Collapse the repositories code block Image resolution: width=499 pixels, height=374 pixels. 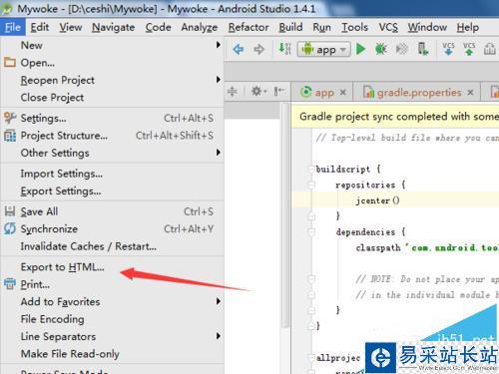tap(311, 185)
